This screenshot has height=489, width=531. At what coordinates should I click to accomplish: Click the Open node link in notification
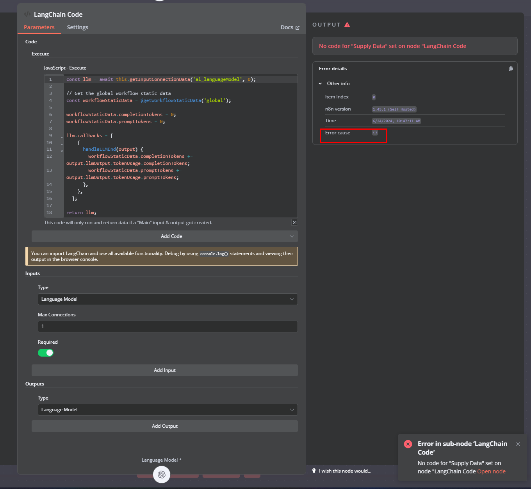(491, 471)
